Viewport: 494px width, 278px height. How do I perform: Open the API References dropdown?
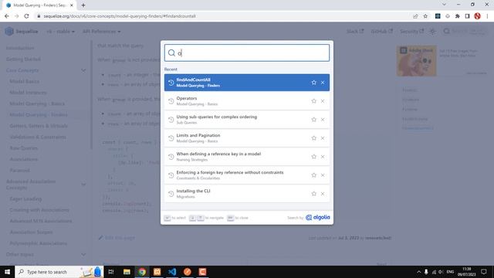[x=101, y=32]
